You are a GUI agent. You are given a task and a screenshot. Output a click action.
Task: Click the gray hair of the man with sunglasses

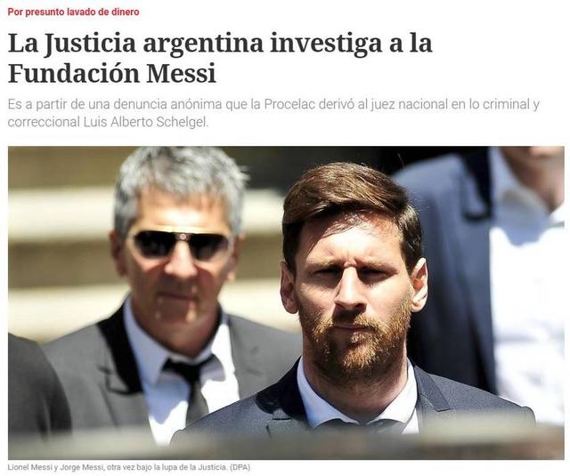[180, 182]
